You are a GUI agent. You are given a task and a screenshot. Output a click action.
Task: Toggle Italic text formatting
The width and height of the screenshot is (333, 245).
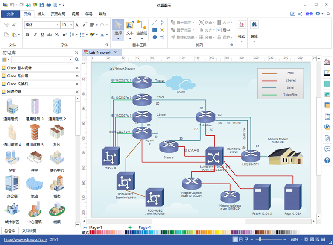pos(35,35)
